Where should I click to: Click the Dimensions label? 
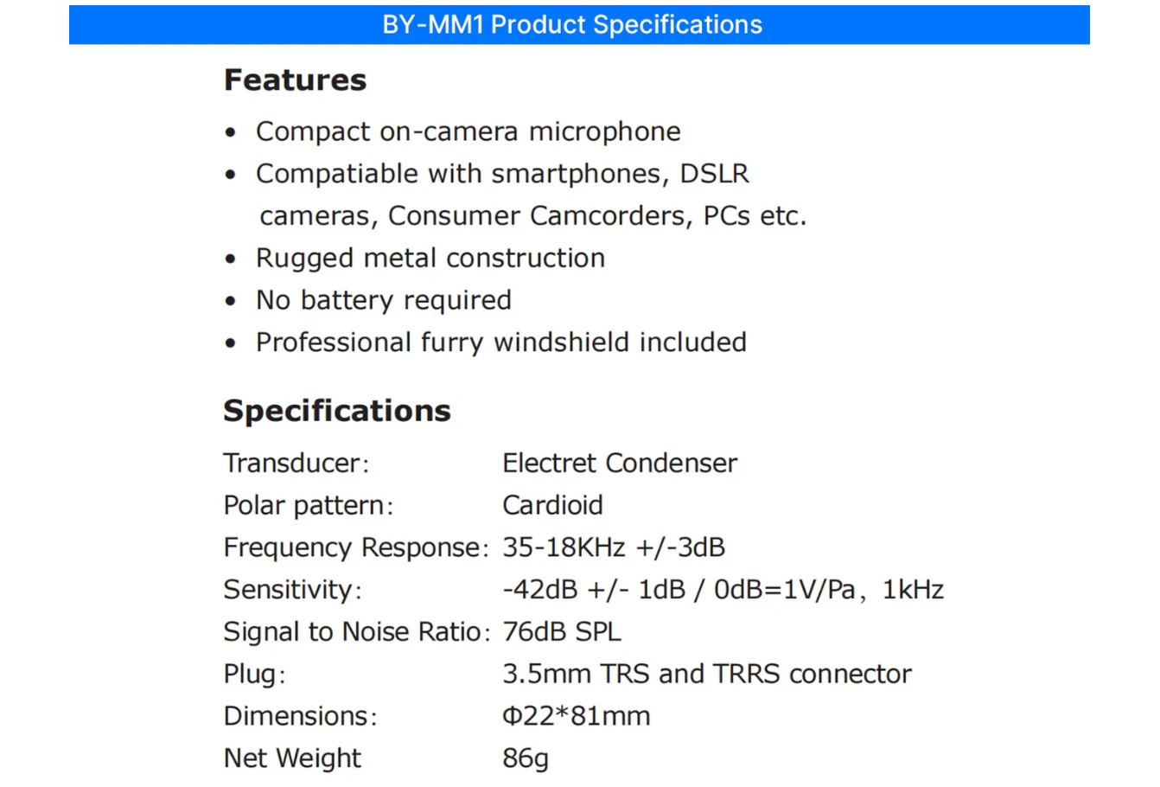(x=300, y=716)
